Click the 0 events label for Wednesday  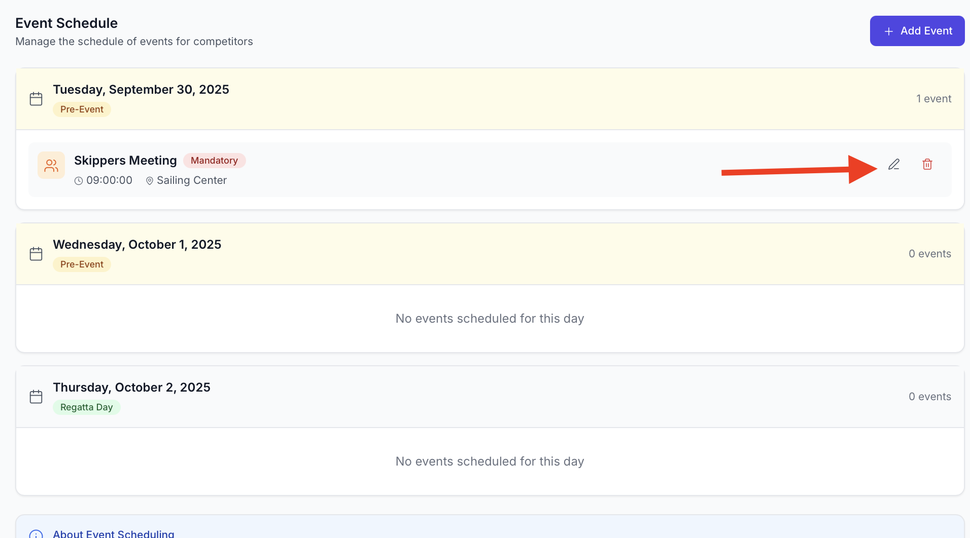click(x=929, y=253)
